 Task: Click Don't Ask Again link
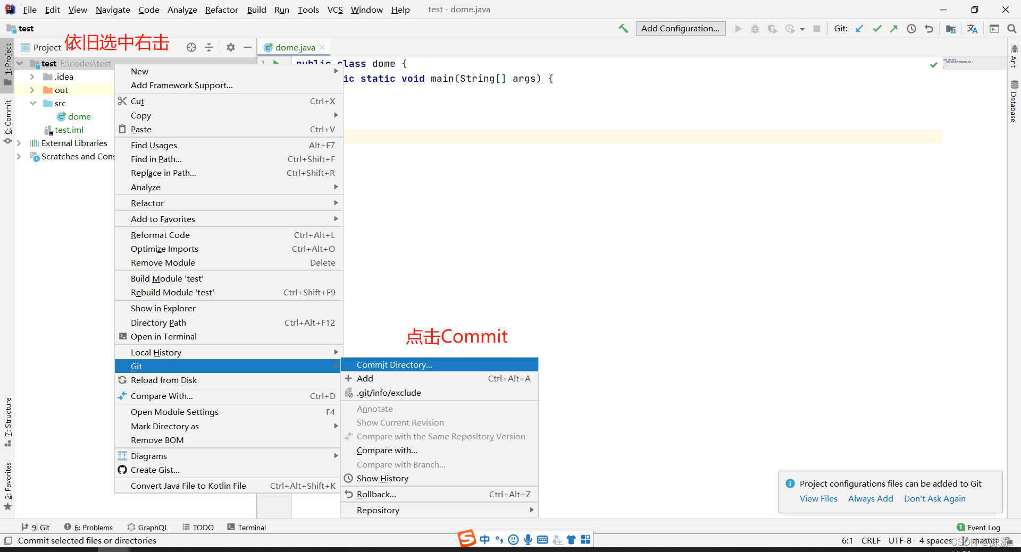pyautogui.click(x=935, y=498)
